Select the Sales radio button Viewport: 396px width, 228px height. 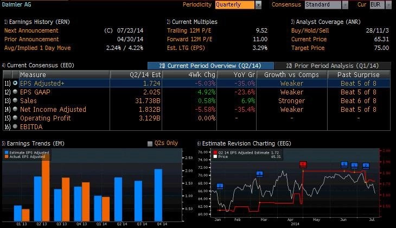(x=15, y=100)
